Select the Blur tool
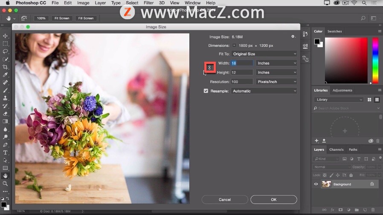The image size is (383, 215). point(5,129)
